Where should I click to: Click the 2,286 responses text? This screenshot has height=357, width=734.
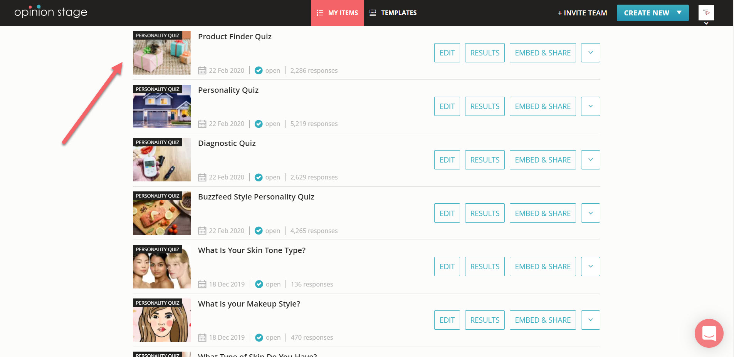[x=314, y=70]
